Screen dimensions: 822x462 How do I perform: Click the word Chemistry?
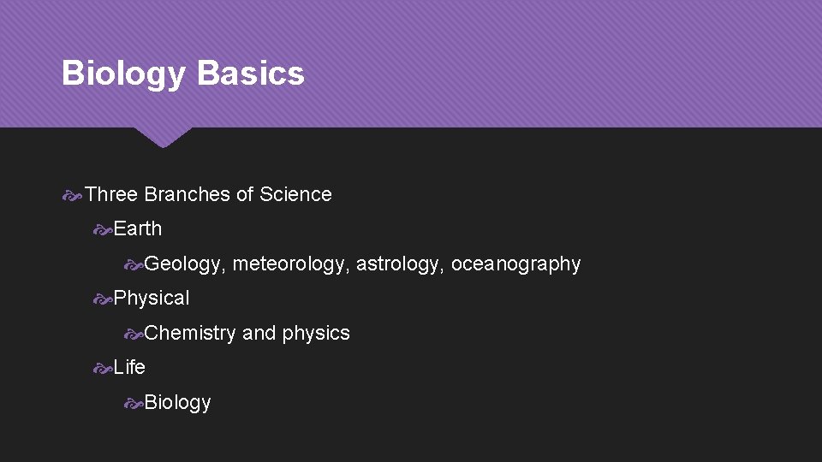point(190,333)
